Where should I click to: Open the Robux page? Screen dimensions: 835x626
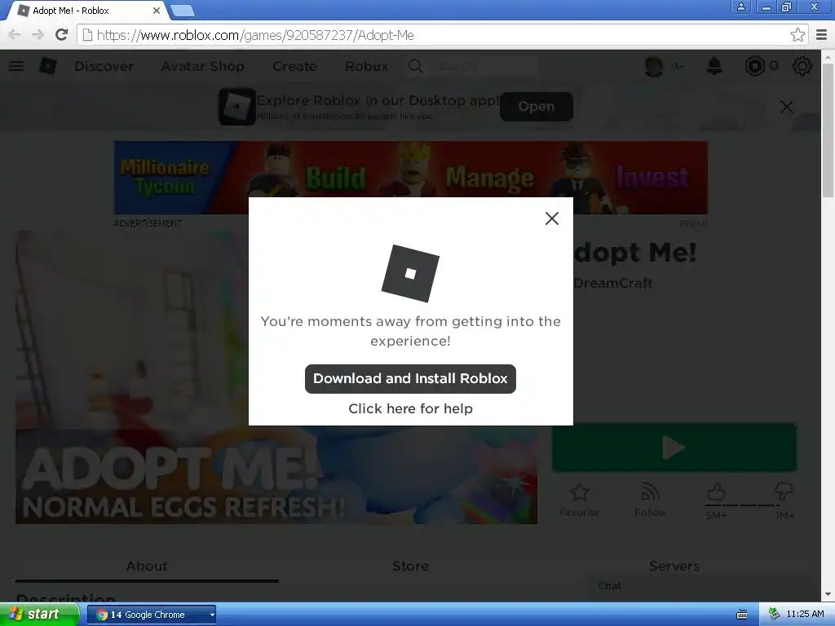coord(366,66)
